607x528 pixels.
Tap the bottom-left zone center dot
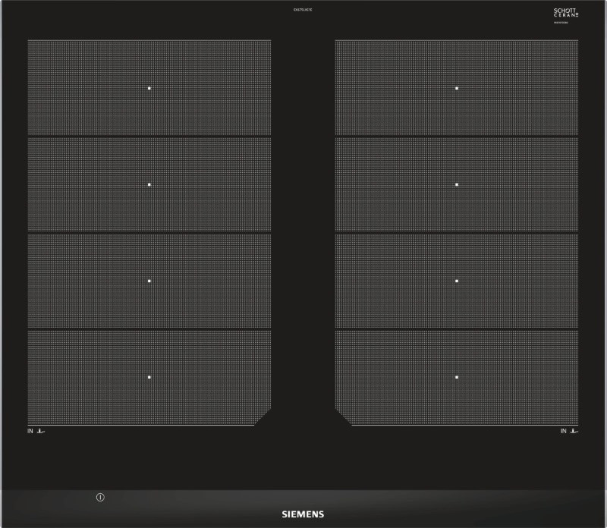pos(149,377)
